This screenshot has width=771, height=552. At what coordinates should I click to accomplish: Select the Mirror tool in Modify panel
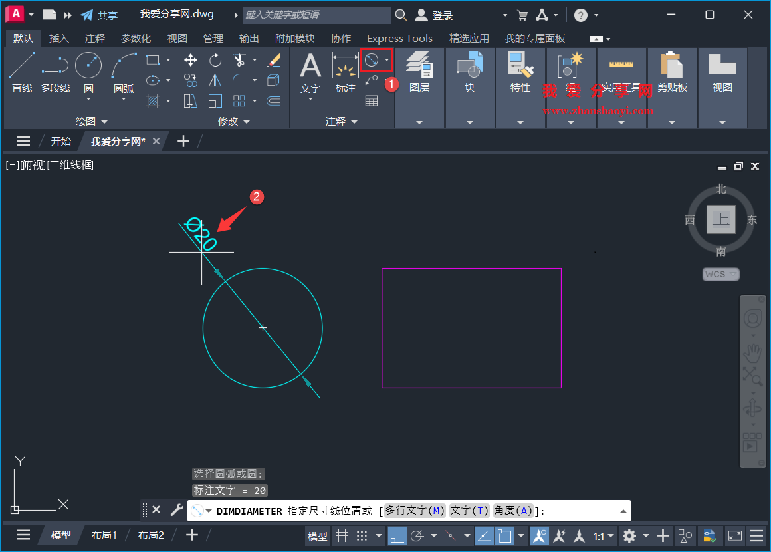click(215, 80)
